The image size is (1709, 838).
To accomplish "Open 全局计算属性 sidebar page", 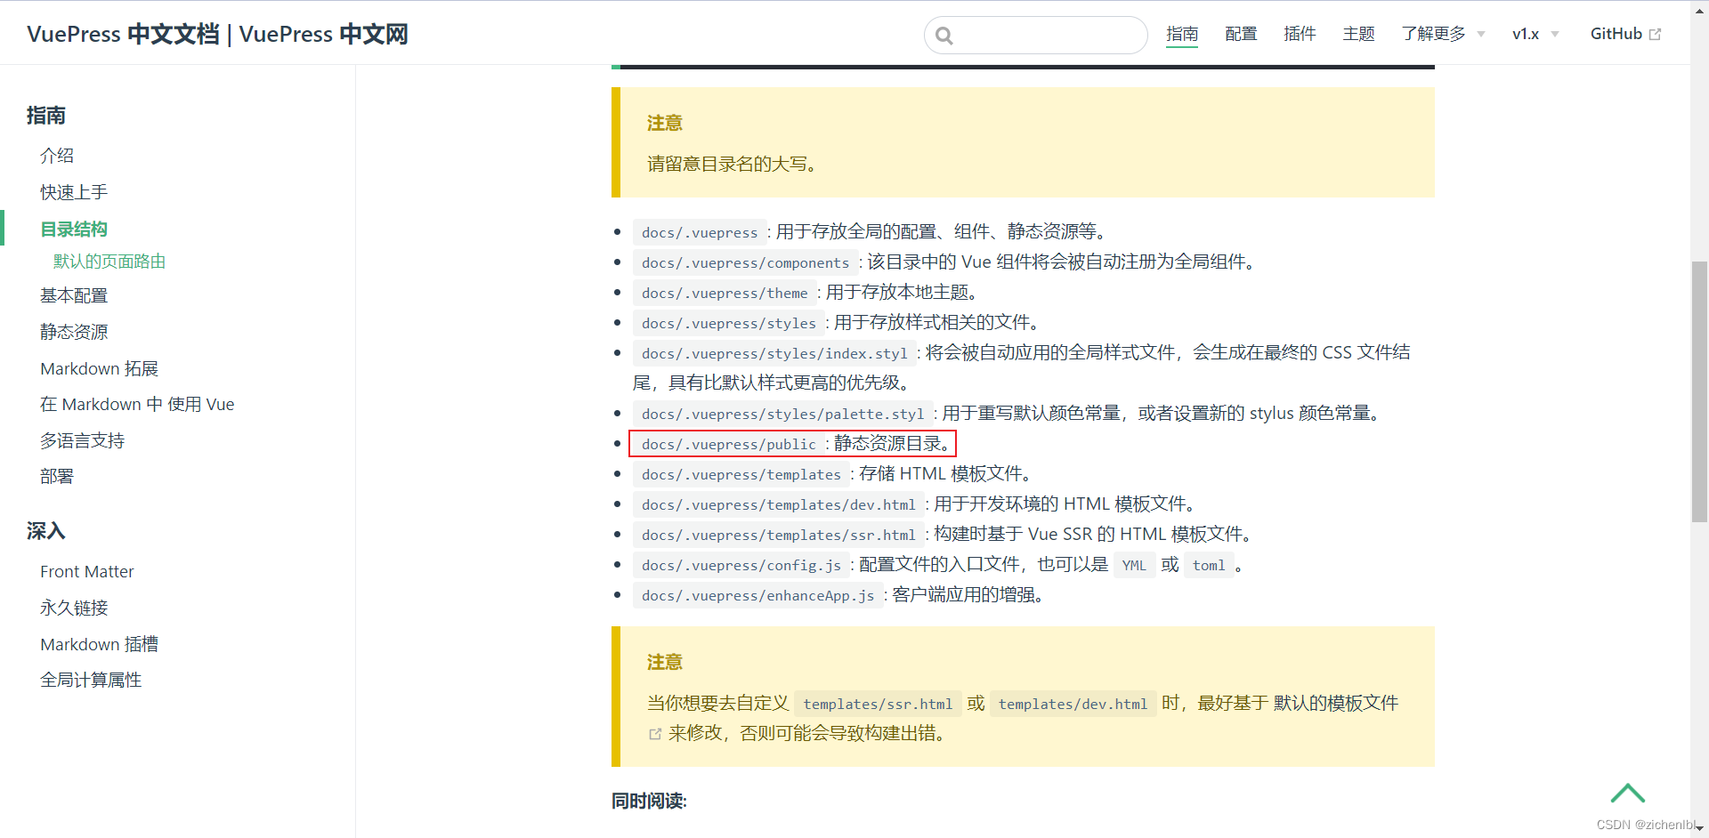I will pos(91,680).
